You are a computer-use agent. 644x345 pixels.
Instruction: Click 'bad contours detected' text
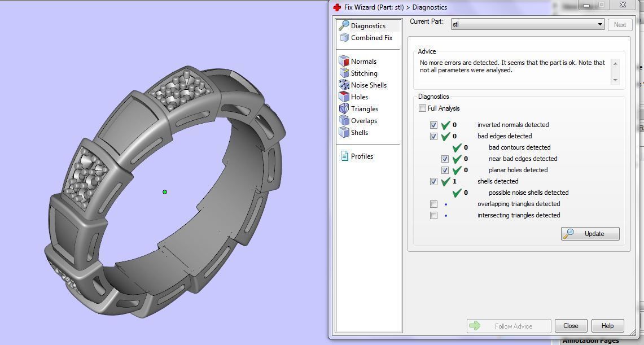(x=520, y=147)
